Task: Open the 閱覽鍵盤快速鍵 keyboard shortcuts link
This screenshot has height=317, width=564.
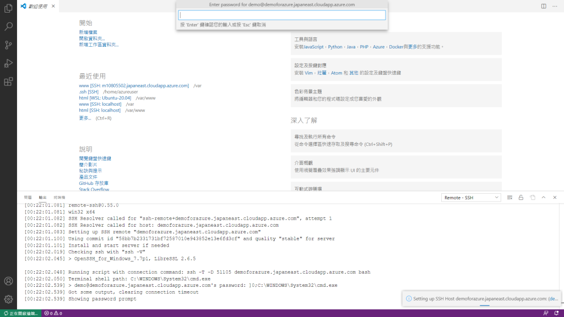Action: [x=95, y=158]
